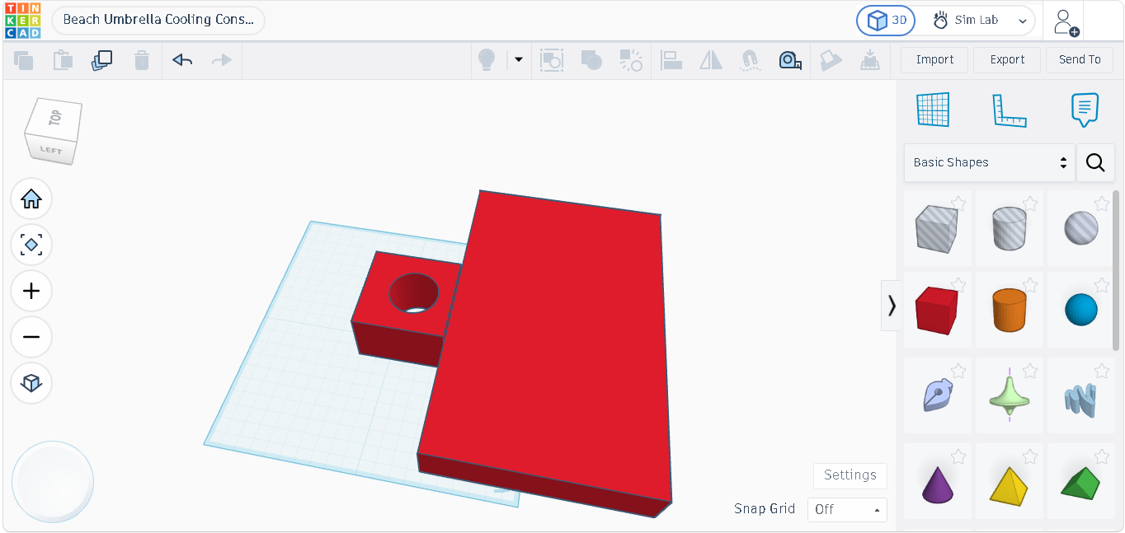Edit the design name field
This screenshot has height=533, width=1125.
pyautogui.click(x=158, y=20)
